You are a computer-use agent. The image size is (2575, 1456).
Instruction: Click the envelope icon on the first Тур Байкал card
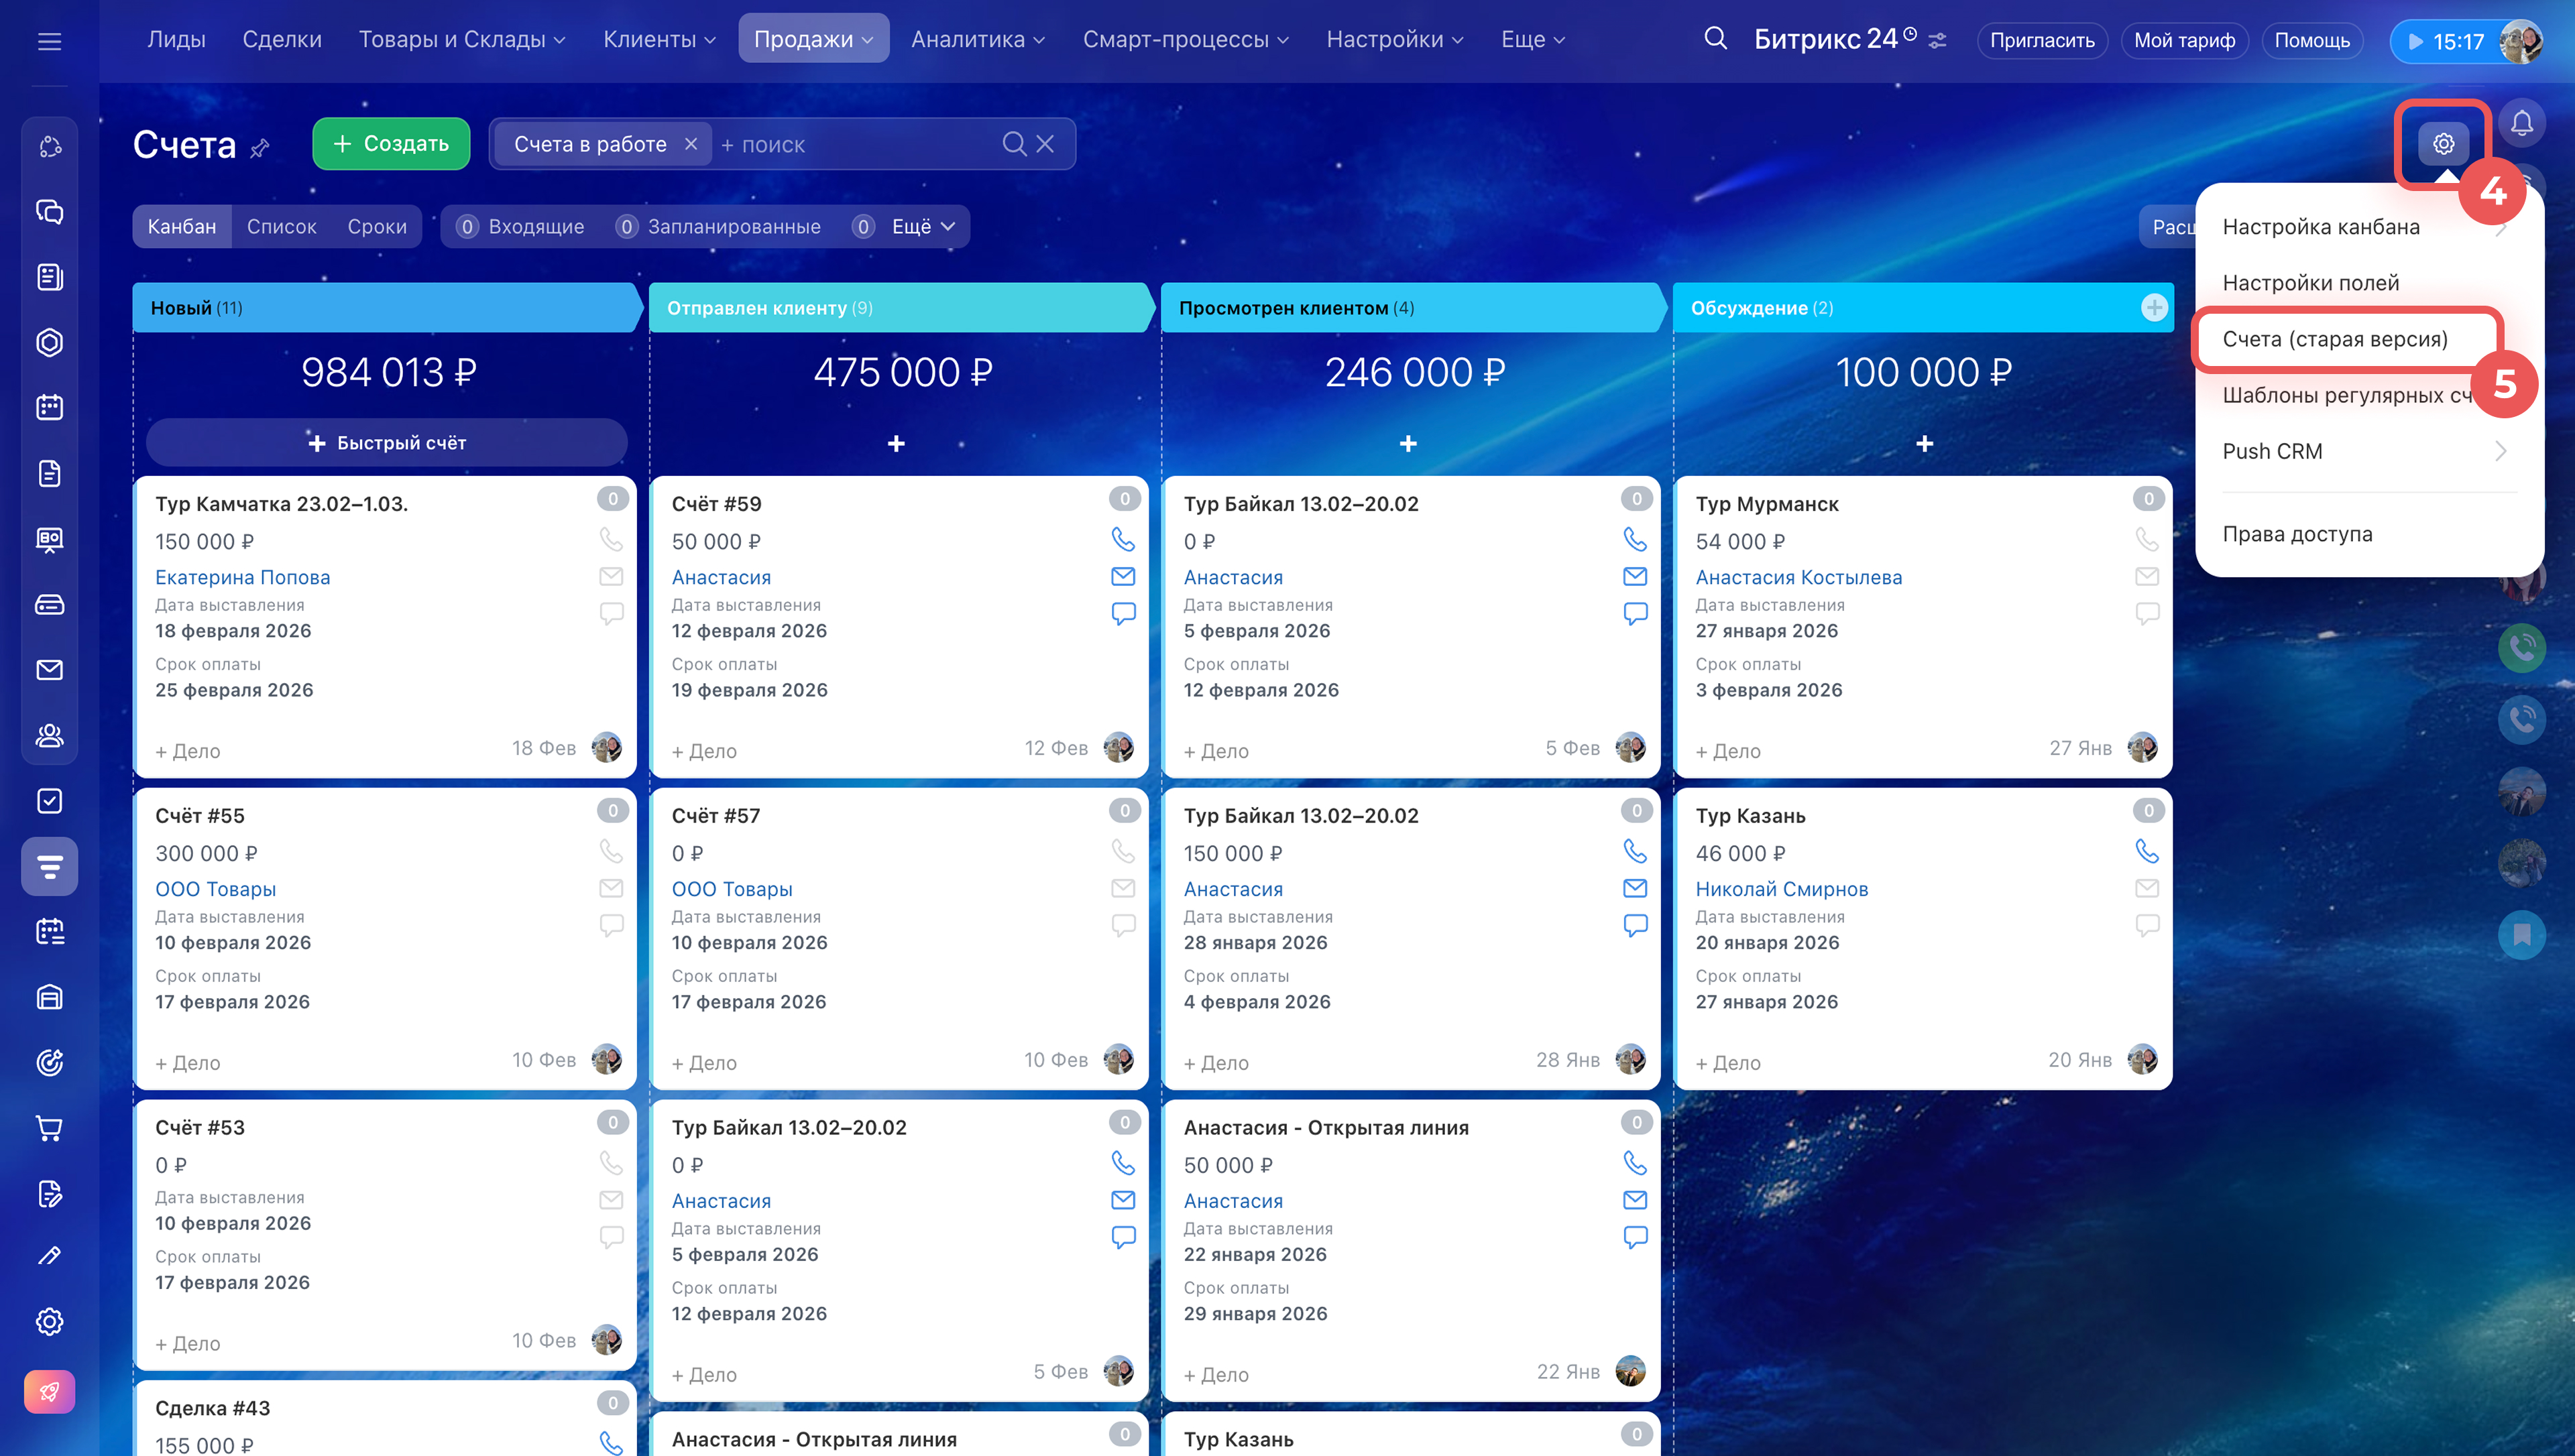pos(1635,577)
